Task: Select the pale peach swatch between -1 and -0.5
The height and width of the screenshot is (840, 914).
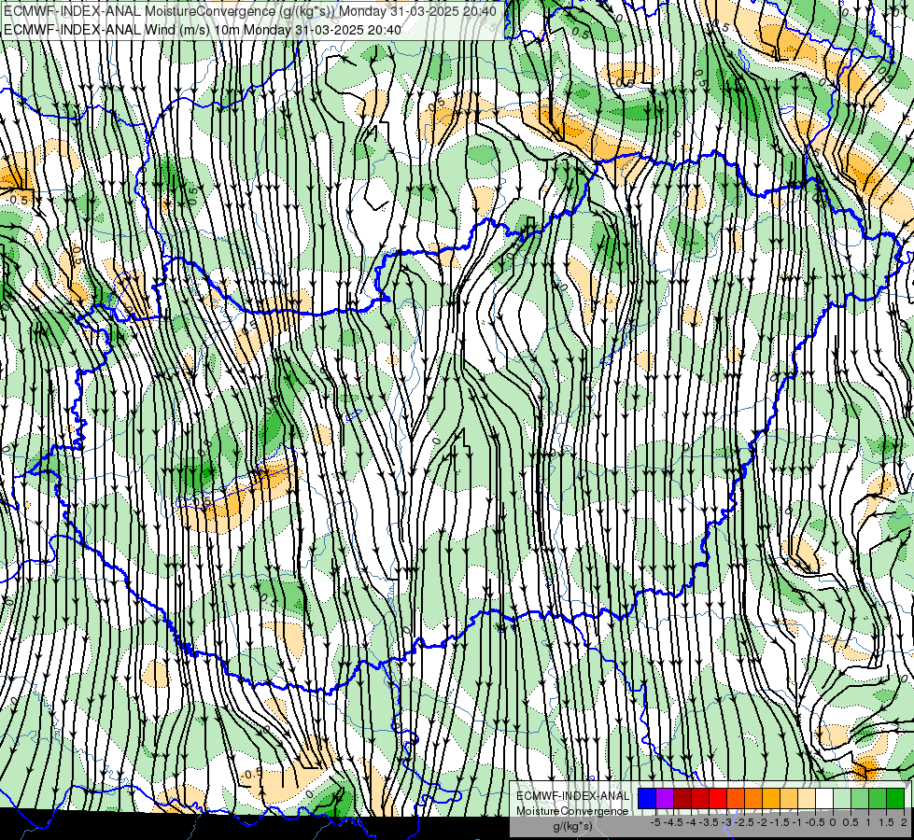Action: pyautogui.click(x=807, y=799)
